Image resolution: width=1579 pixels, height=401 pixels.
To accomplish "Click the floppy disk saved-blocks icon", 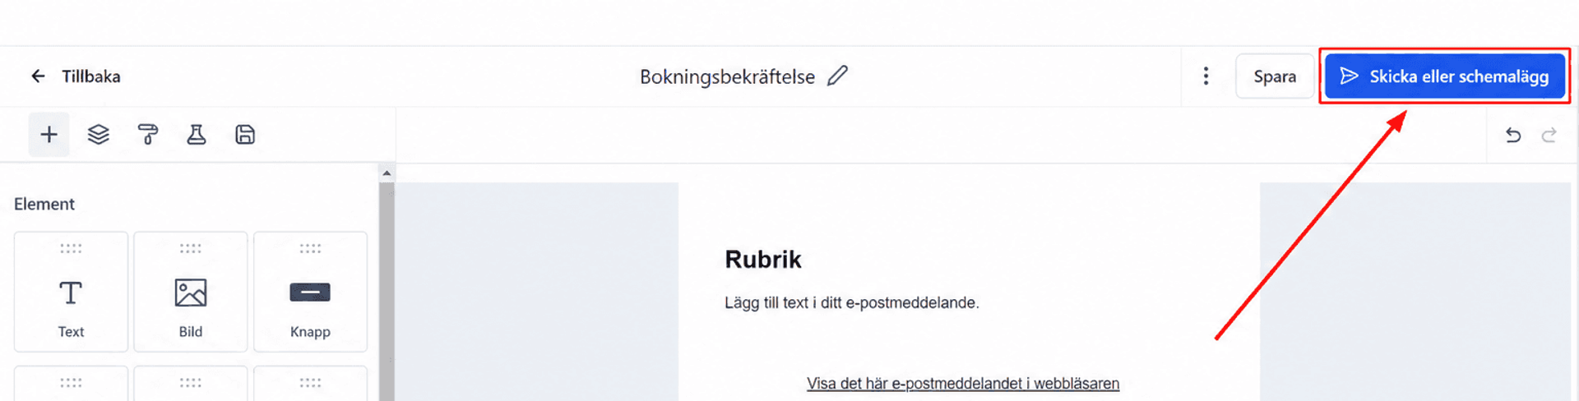I will click(x=245, y=135).
